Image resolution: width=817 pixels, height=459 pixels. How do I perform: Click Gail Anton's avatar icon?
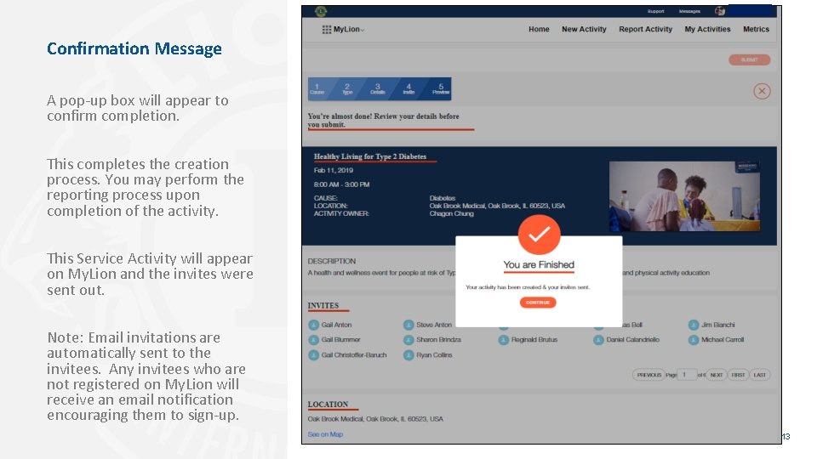[314, 325]
